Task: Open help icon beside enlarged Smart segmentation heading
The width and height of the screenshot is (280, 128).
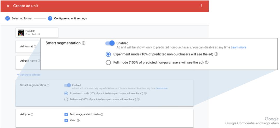Action: 83,43
